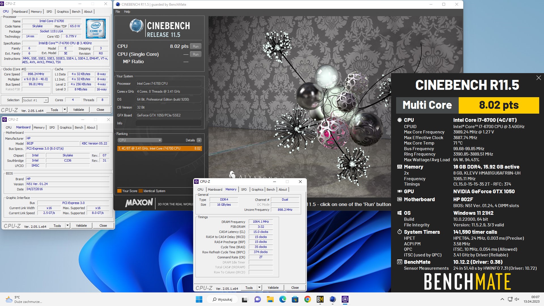The height and width of the screenshot is (306, 544).
Task: Click the Core Speed value 898.24 MHz
Action: pos(36,74)
